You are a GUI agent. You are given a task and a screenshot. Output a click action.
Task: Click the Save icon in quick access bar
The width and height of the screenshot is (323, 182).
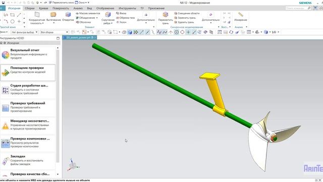click(x=3, y=3)
